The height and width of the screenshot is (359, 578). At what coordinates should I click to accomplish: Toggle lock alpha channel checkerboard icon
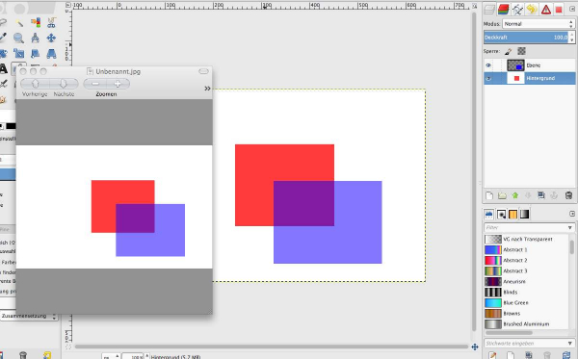coord(521,51)
